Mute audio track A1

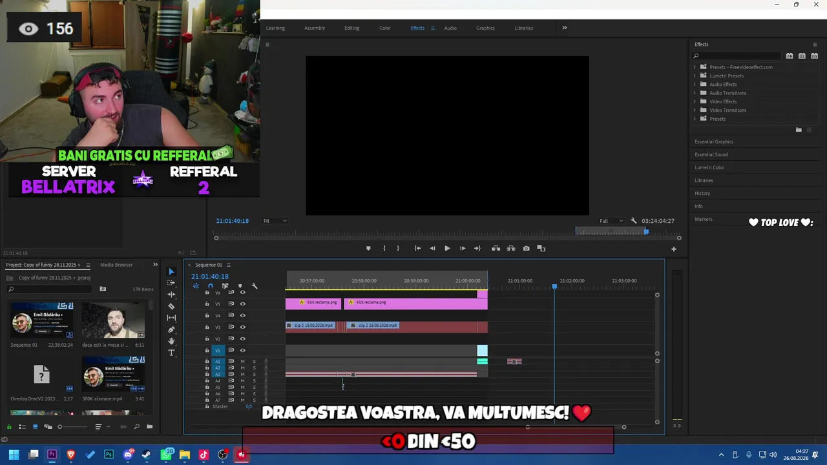pyautogui.click(x=242, y=362)
